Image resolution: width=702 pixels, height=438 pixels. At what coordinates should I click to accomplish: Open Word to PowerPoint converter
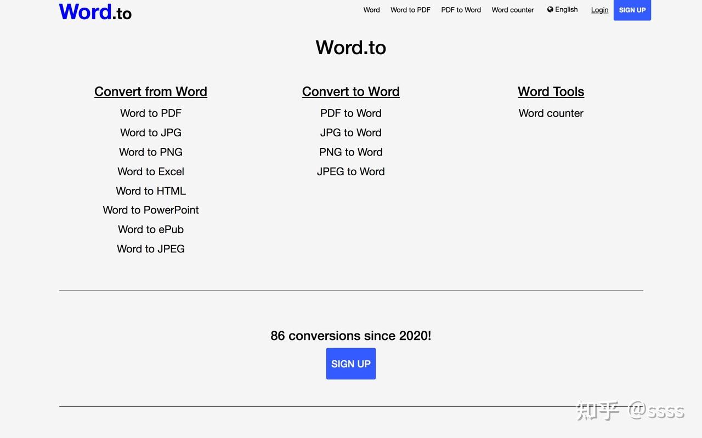tap(151, 210)
